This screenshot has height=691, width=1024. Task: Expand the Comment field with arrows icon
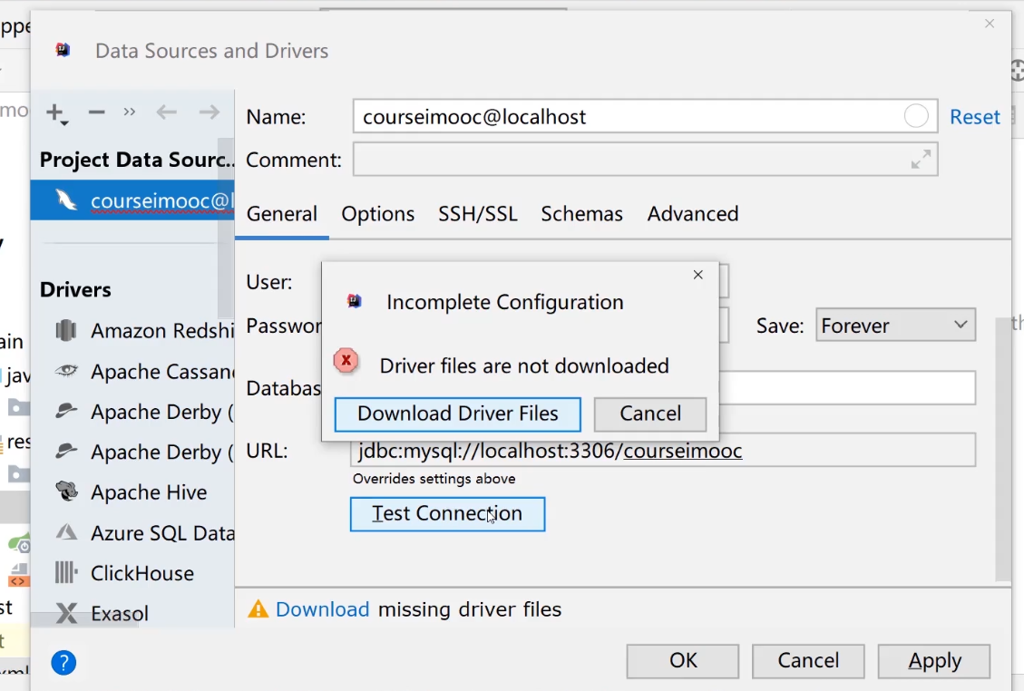pos(921,160)
